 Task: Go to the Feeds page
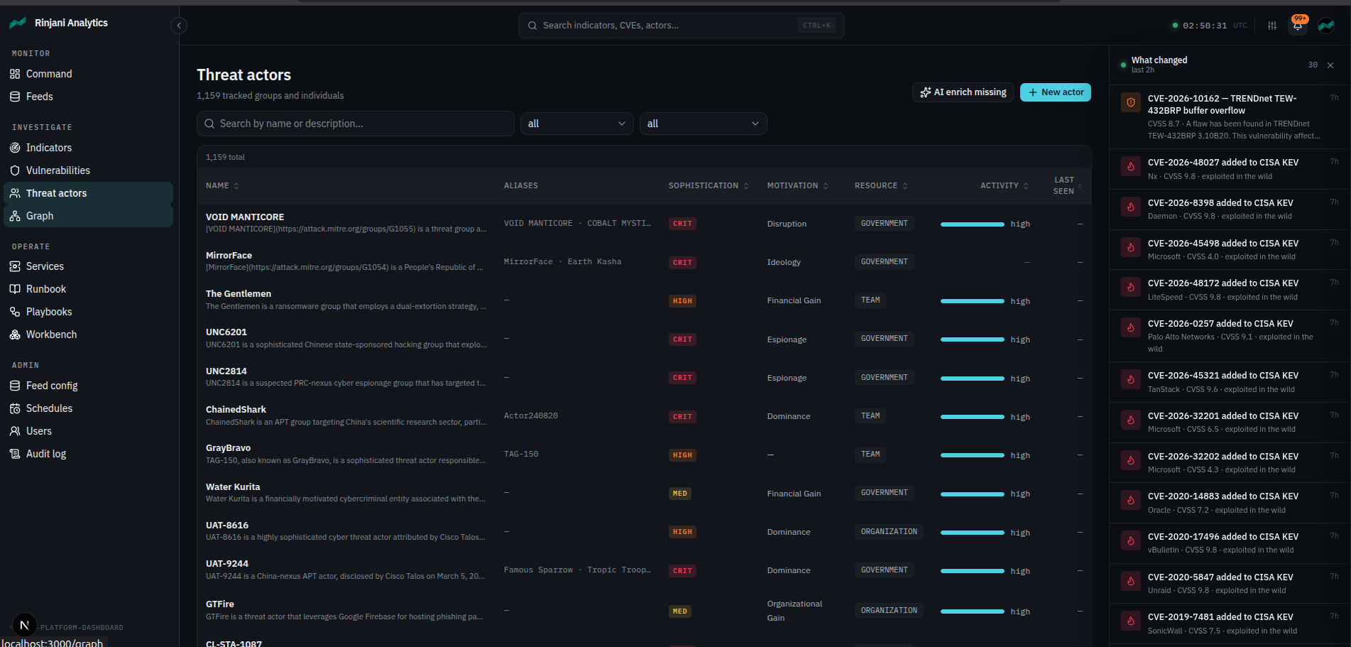tap(88, 97)
